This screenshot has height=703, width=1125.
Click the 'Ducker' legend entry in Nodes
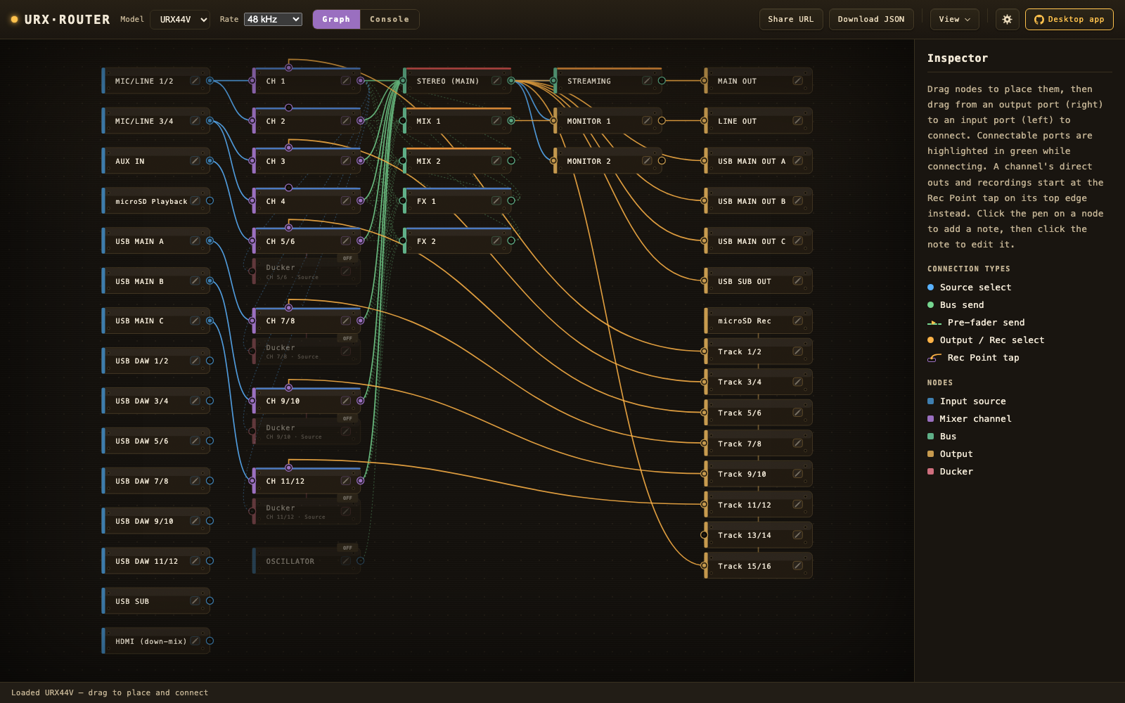[x=950, y=472]
